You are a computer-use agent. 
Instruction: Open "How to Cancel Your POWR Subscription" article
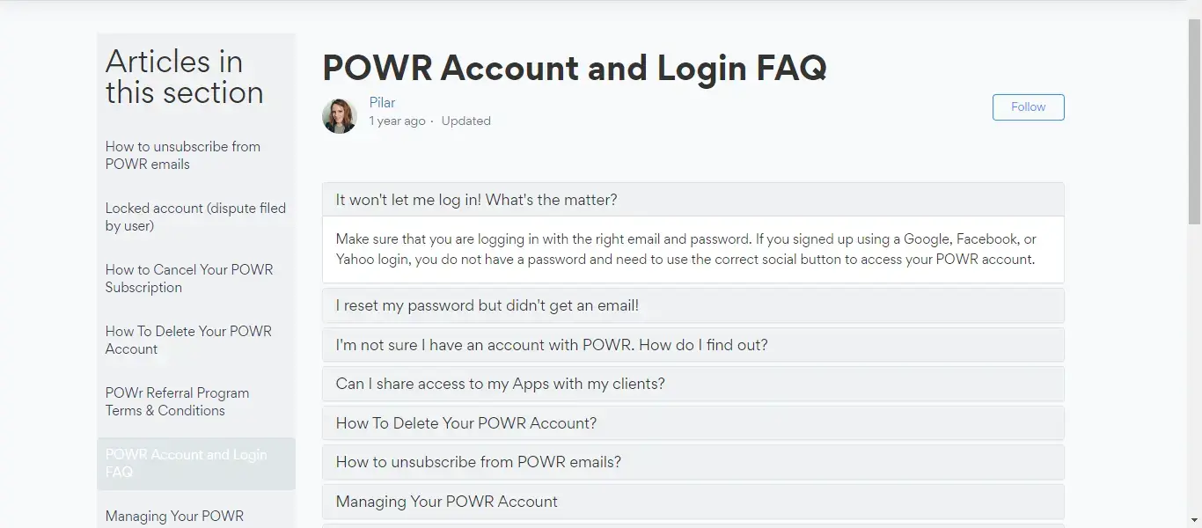click(x=188, y=278)
